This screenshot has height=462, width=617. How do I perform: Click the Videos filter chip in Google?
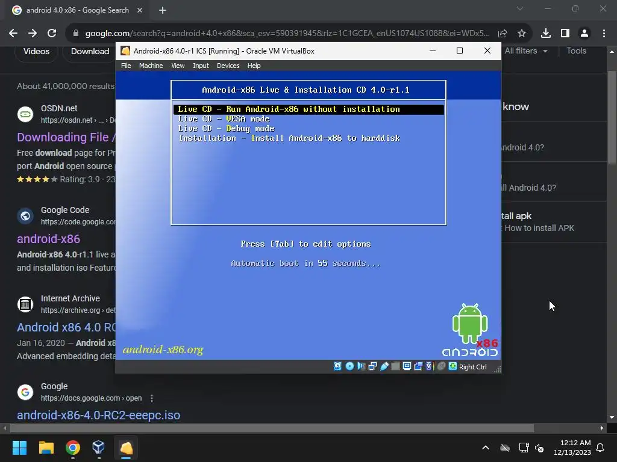(36, 52)
